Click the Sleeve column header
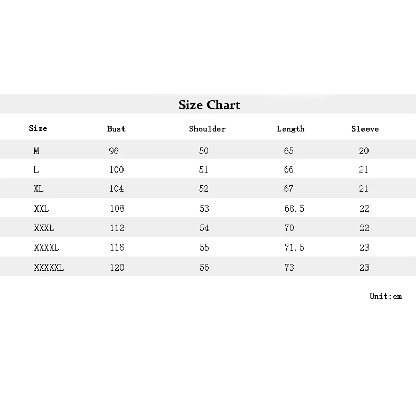 tap(365, 129)
